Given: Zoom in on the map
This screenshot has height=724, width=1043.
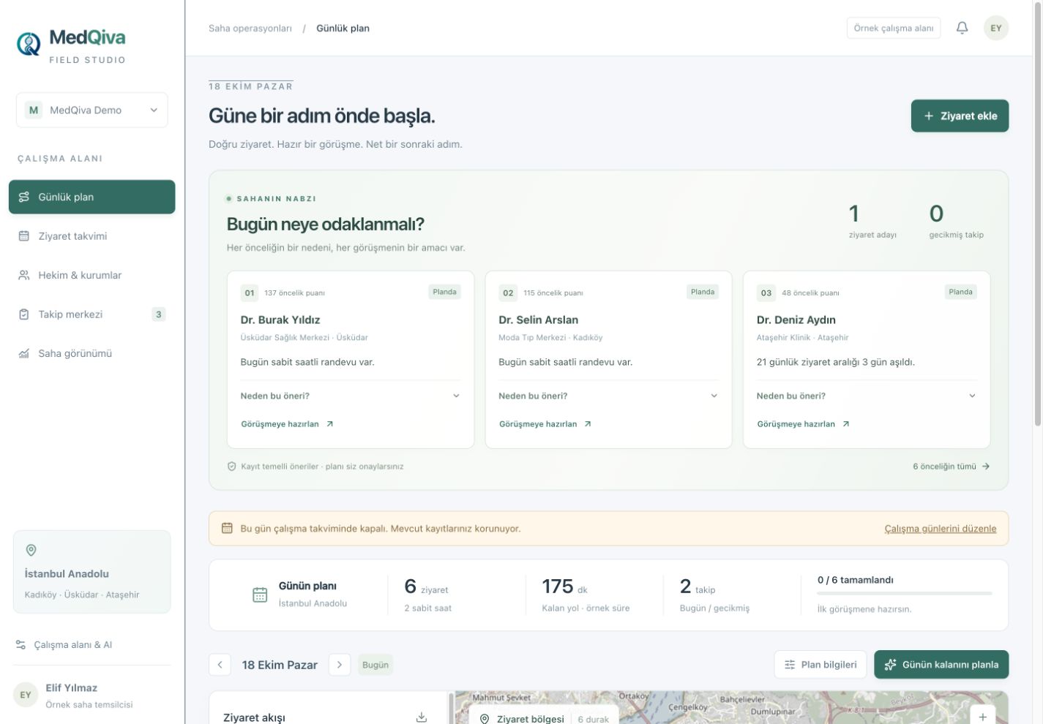Looking at the screenshot, I should 982,717.
